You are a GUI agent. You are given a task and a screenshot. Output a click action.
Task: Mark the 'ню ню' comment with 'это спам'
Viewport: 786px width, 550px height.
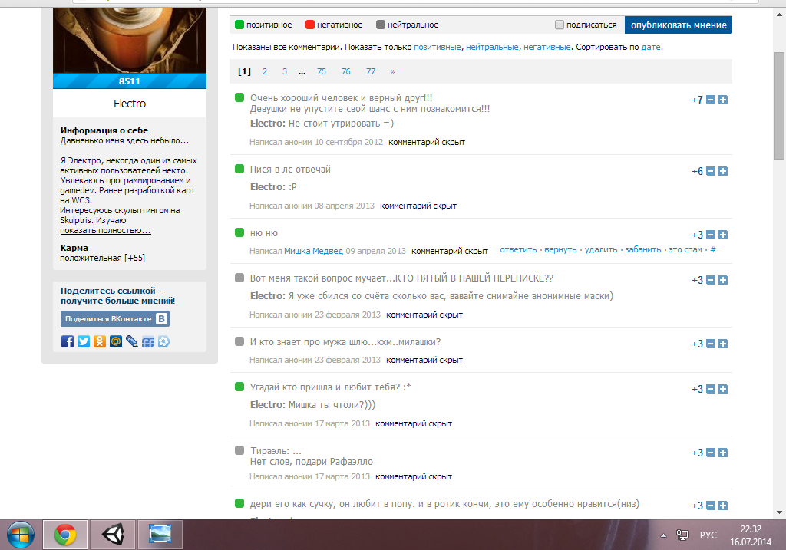coord(685,249)
